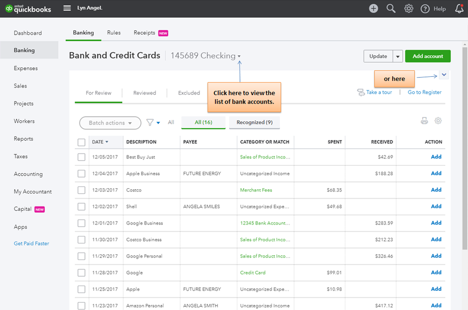
Task: Open the top bar settings gear
Action: click(x=409, y=8)
